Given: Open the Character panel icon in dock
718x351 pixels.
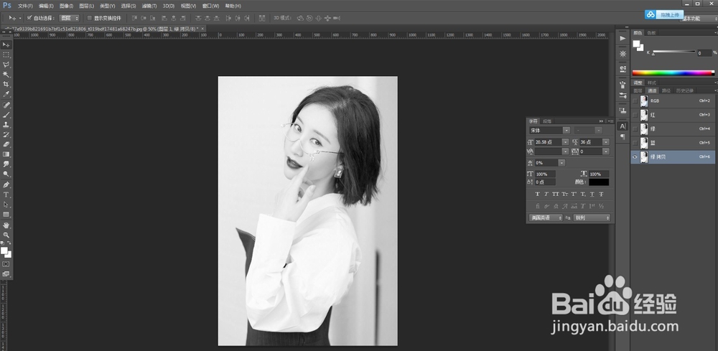Looking at the screenshot, I should pos(623,126).
